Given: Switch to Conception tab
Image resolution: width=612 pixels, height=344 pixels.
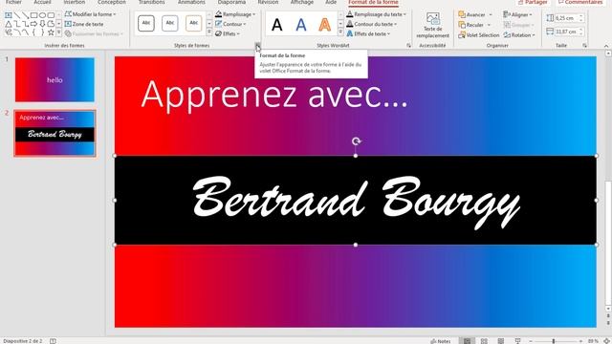Looking at the screenshot, I should (112, 2).
